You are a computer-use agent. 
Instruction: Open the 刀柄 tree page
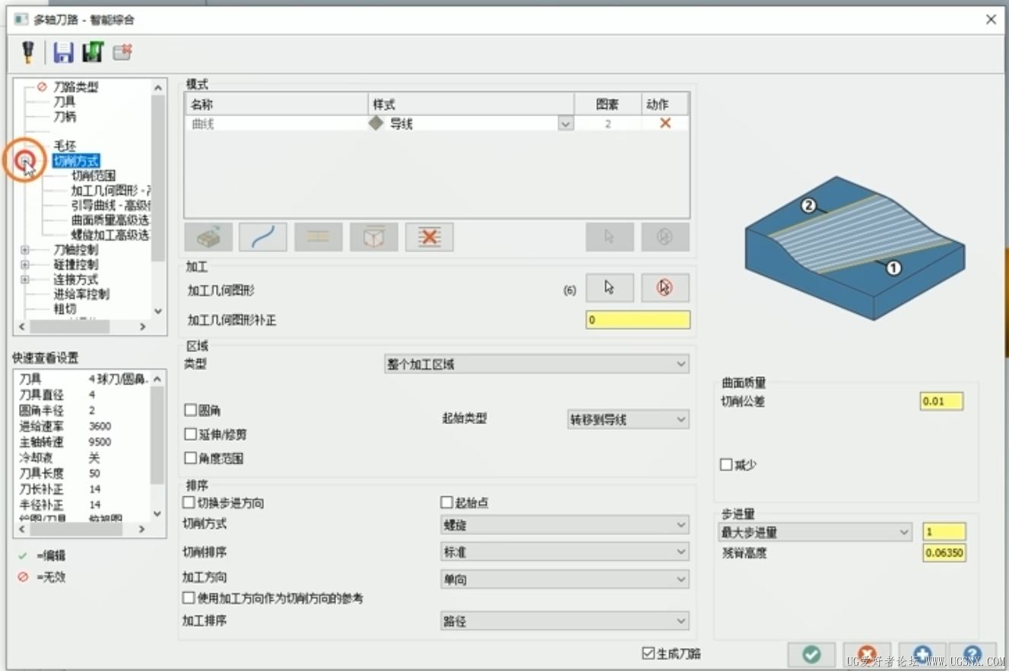tap(64, 117)
